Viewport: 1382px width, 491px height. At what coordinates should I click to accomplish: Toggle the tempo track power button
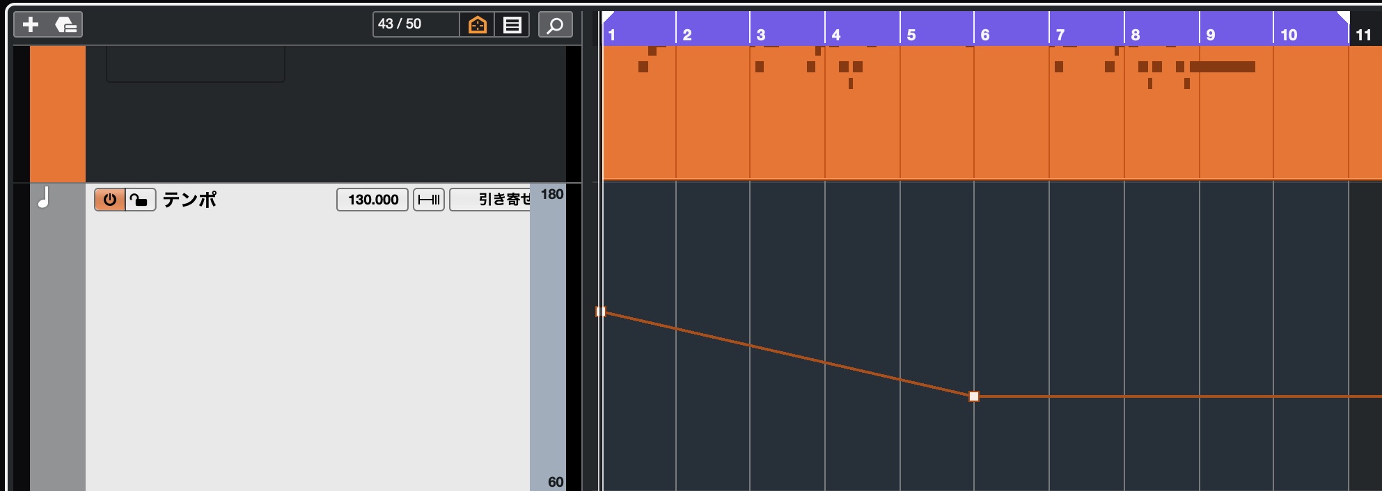(x=110, y=200)
